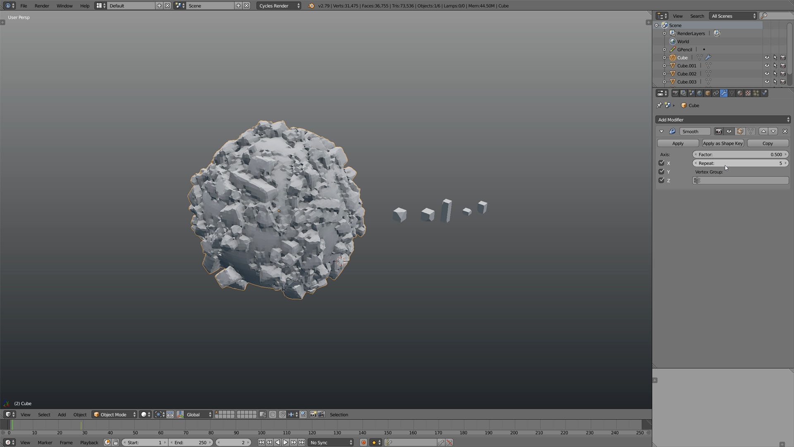Viewport: 794px width, 447px height.
Task: Open the World properties tab
Action: pyautogui.click(x=699, y=93)
